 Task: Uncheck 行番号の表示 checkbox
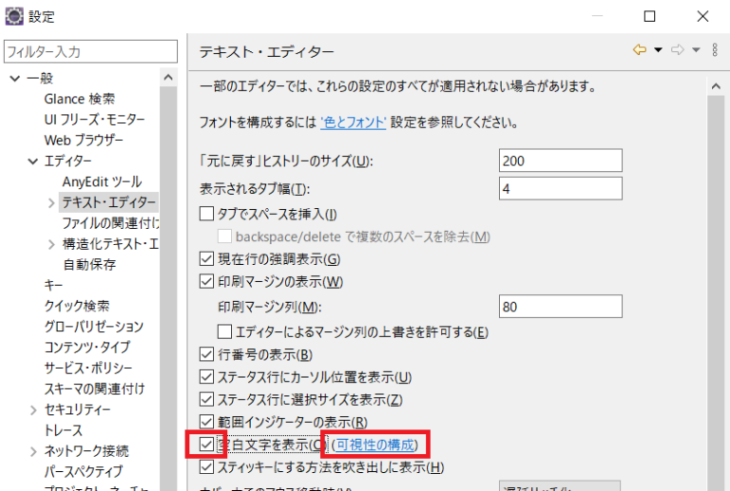206,355
